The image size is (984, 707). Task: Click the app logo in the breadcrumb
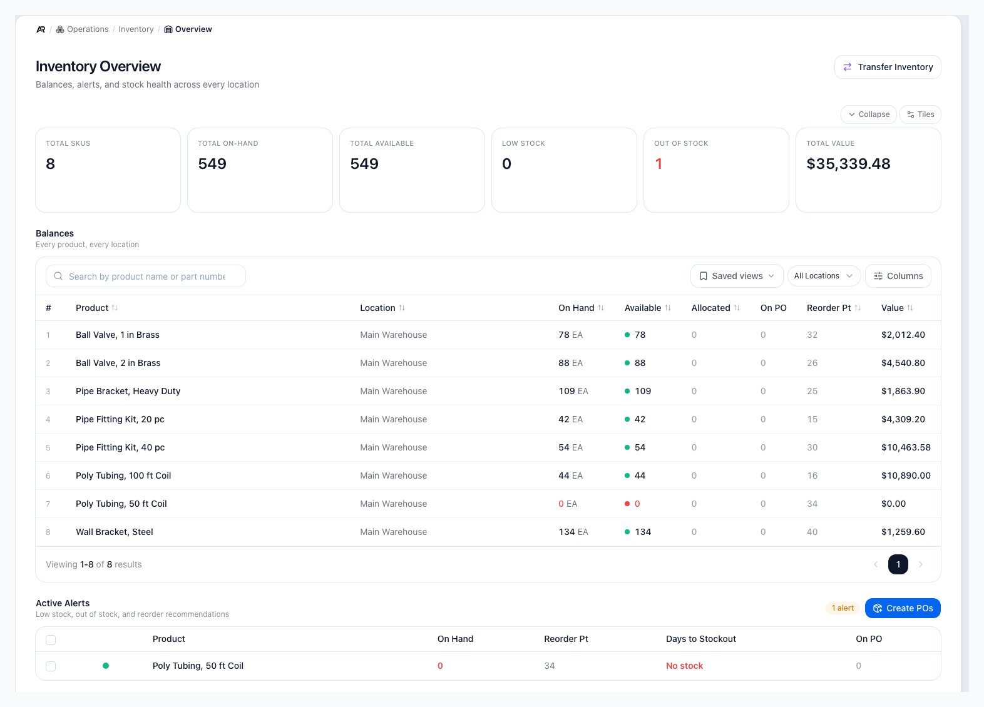point(41,29)
